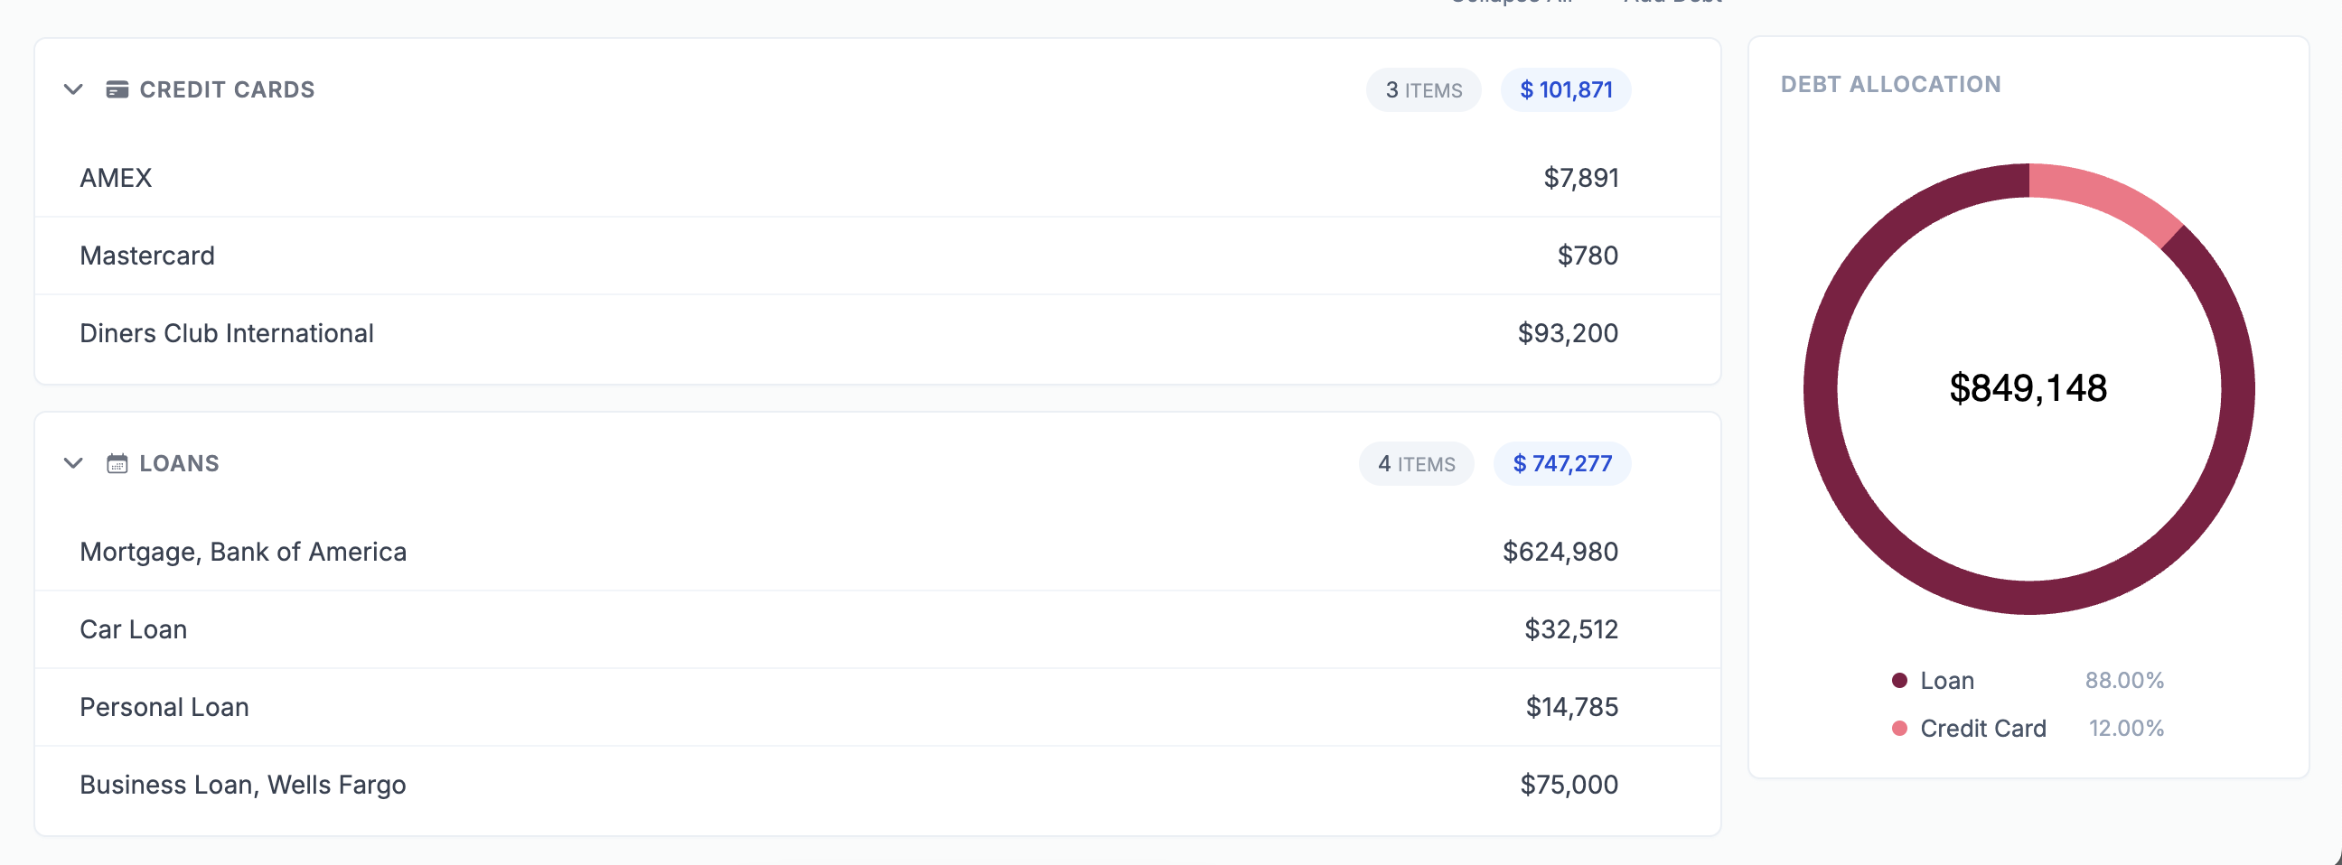Click the dark maroon Loan legend dot
This screenshot has height=865, width=2342.
pos(1899,680)
